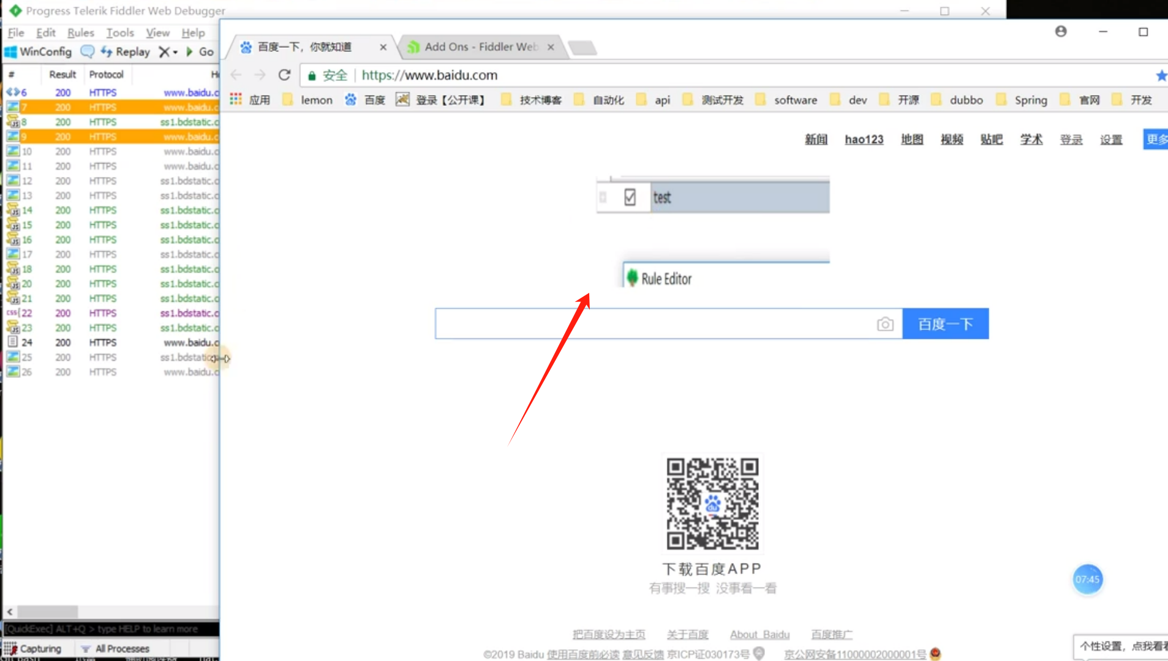
Task: Select session 24 www.baidu row
Action: (x=111, y=342)
